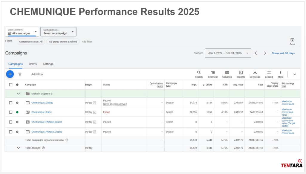Switch to the Drafts tab
The image size is (306, 174).
33,64
